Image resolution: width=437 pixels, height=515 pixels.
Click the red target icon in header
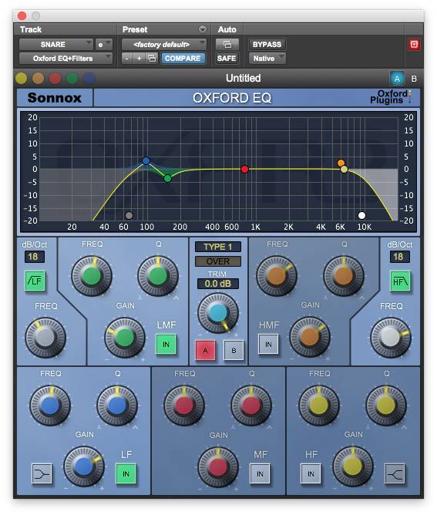[x=414, y=45]
